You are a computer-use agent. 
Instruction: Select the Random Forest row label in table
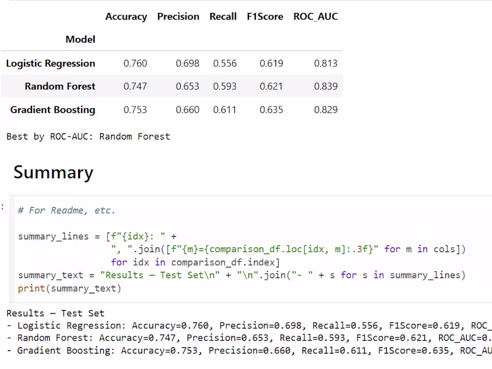coord(60,87)
